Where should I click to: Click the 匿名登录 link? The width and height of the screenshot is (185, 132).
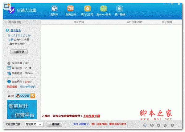[x=16, y=30]
